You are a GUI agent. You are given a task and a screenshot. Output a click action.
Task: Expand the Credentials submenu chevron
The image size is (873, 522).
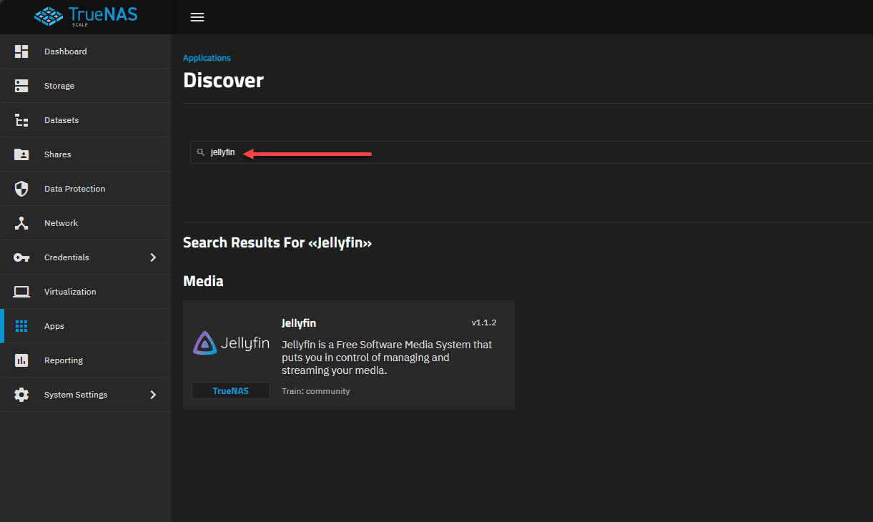tap(152, 257)
